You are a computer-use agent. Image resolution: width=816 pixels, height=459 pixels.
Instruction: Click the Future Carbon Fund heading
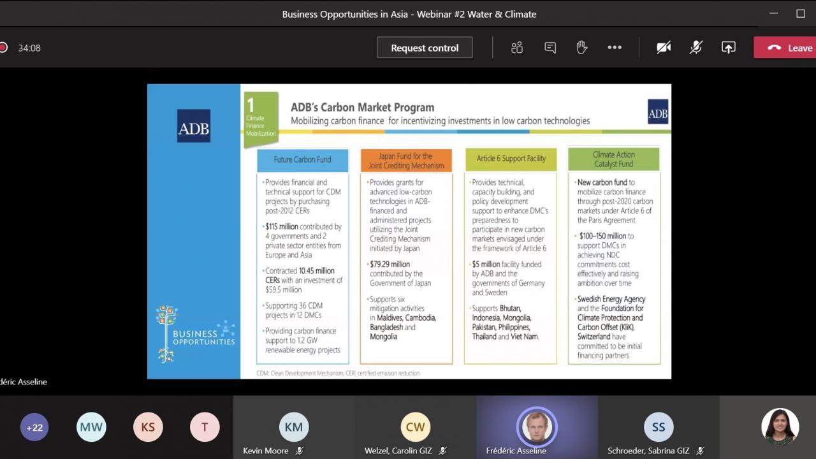point(303,160)
